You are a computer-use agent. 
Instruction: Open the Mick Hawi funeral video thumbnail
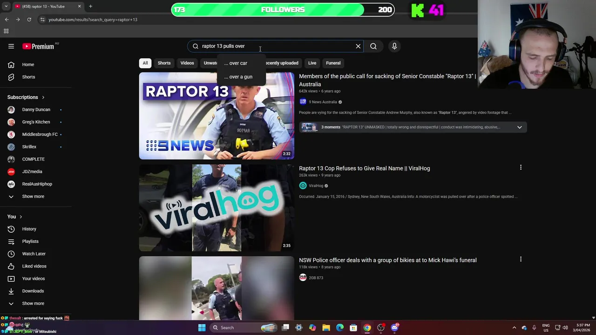point(217,288)
